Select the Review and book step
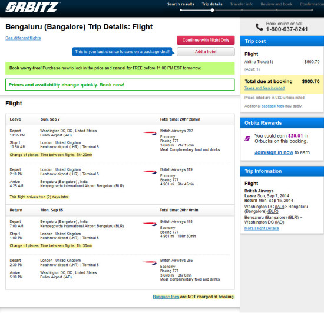324x313 pixels. point(276,4)
